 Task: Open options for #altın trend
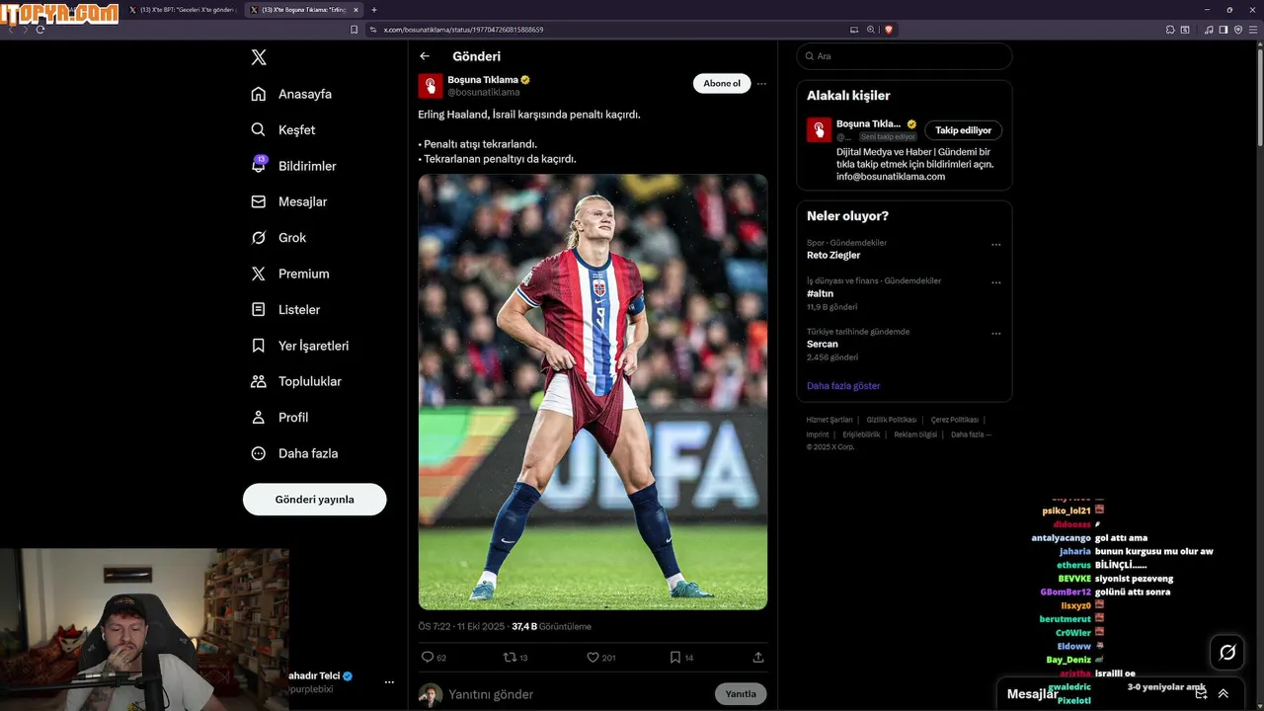point(995,282)
